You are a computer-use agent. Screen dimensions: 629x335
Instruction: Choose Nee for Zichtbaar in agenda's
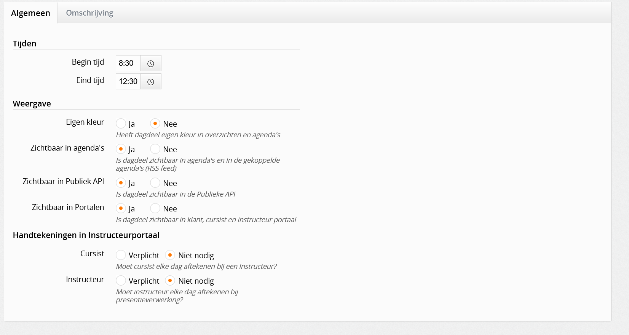(x=155, y=149)
